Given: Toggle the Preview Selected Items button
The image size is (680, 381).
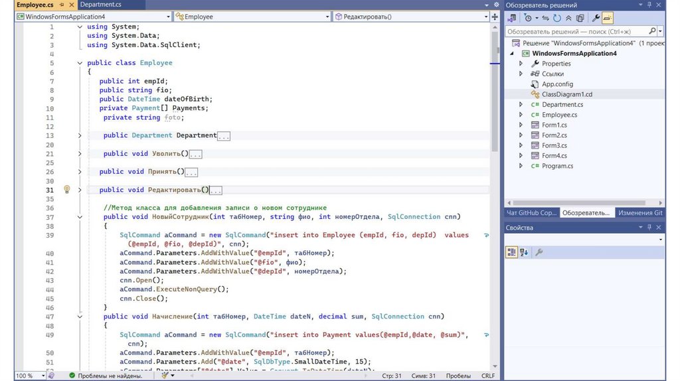Looking at the screenshot, I should pyautogui.click(x=608, y=18).
